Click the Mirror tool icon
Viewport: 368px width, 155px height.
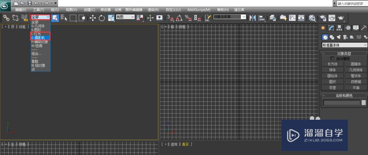(x=253, y=18)
